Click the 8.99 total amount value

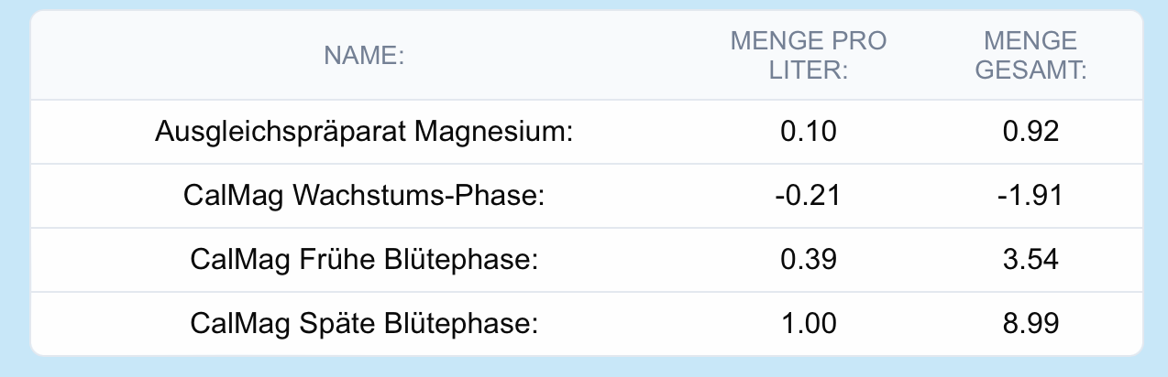tap(1030, 324)
